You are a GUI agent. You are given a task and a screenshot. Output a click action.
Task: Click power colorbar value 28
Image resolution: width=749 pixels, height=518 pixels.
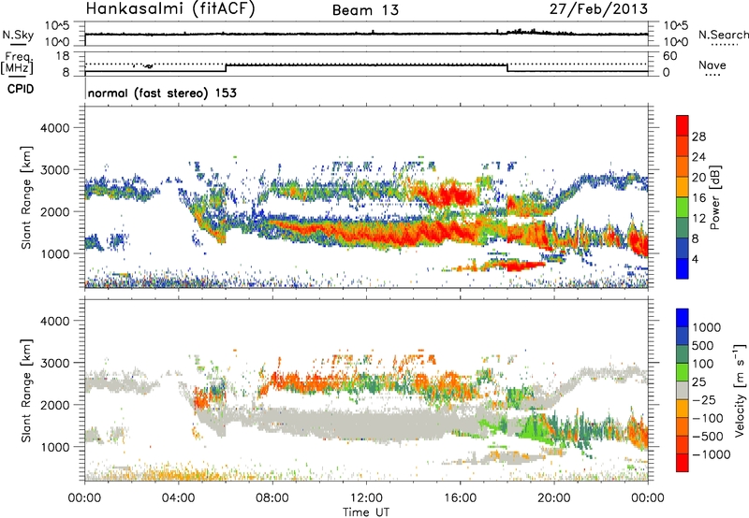point(698,137)
